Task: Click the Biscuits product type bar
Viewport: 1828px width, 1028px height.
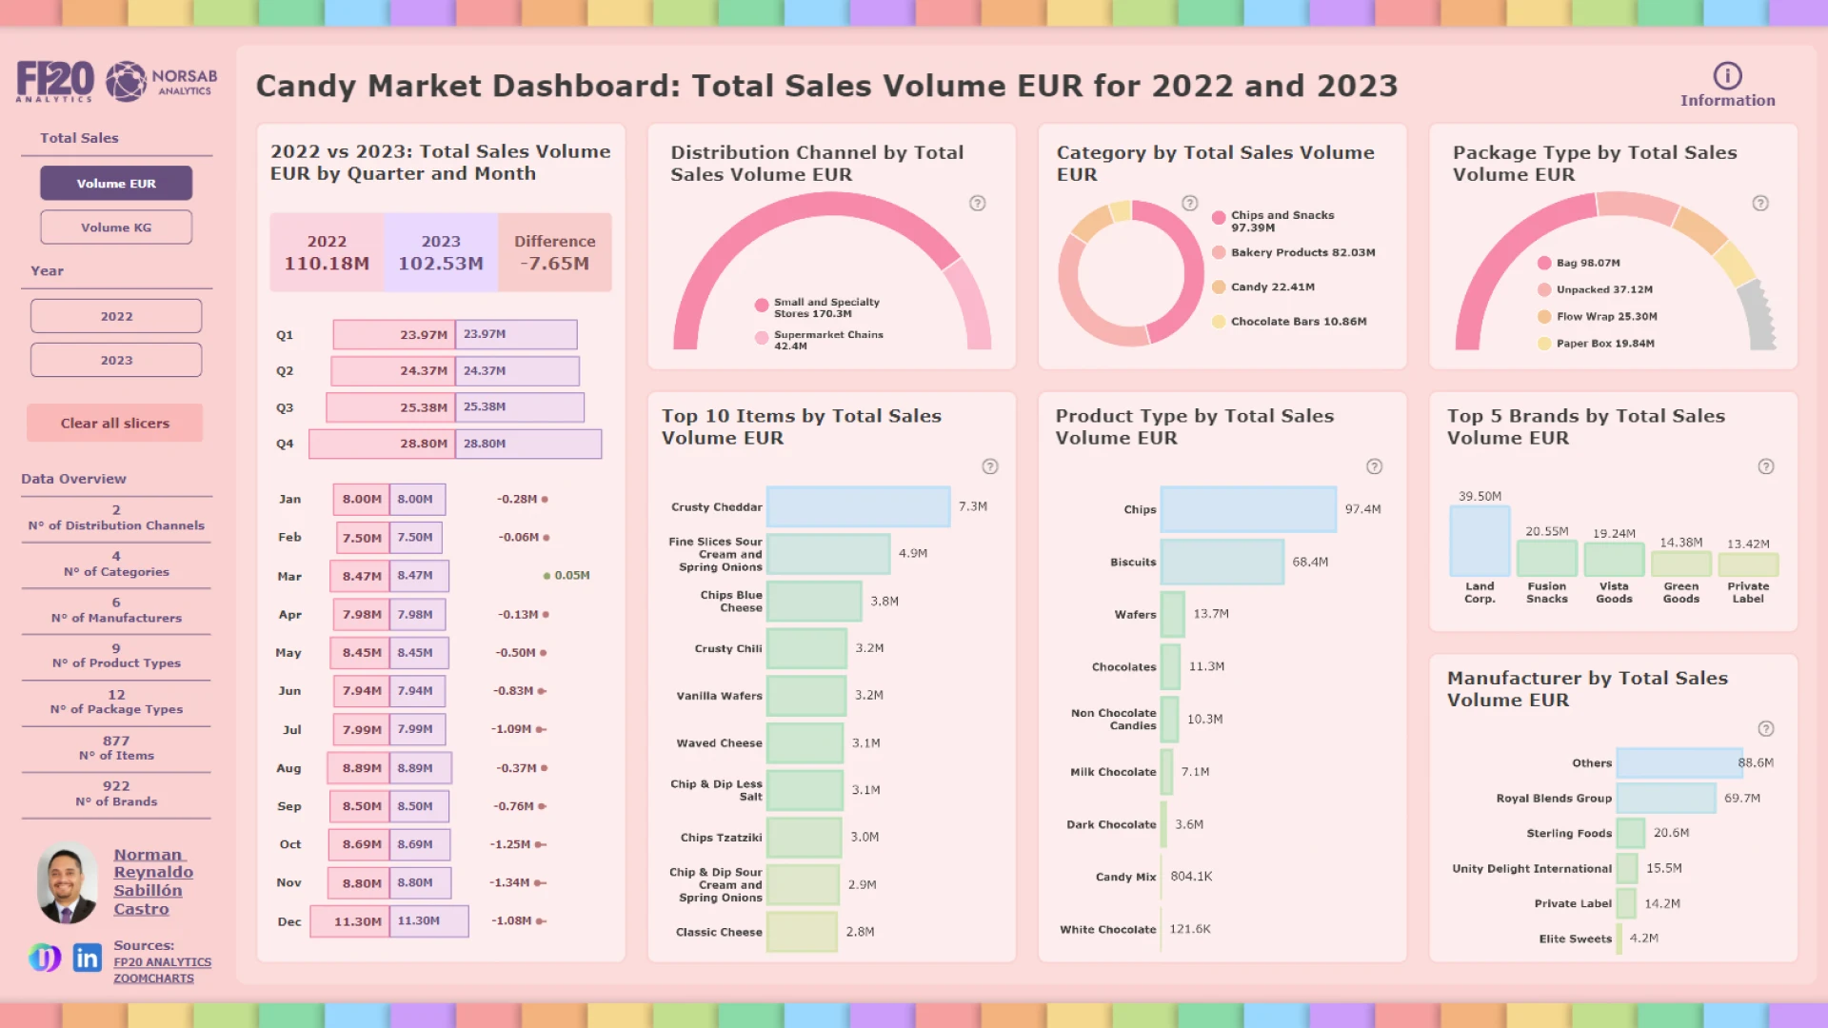Action: 1222,562
